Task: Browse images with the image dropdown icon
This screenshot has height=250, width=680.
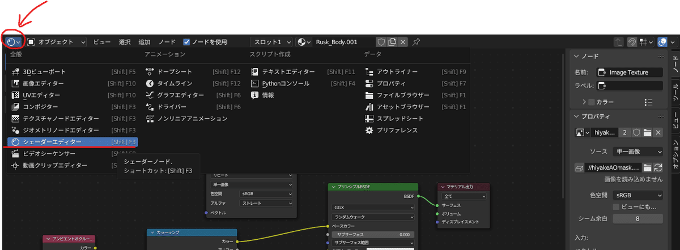Action: [x=583, y=132]
